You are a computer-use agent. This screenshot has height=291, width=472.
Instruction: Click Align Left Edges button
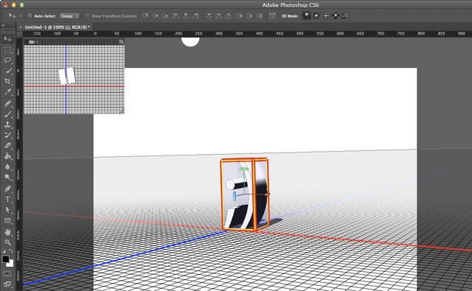point(176,15)
